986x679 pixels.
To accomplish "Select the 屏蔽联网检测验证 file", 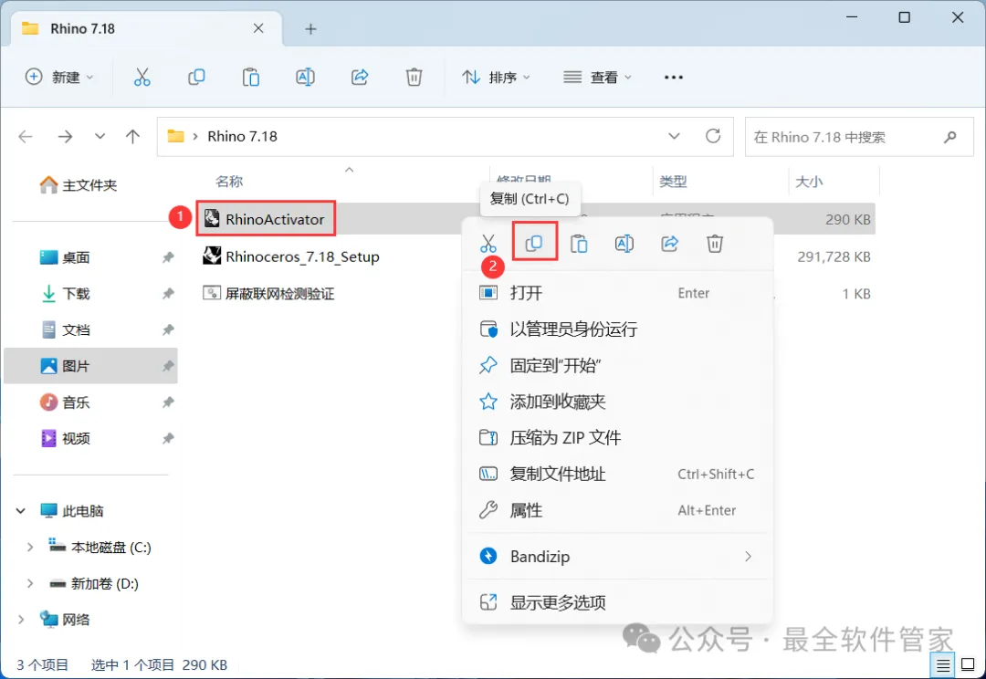I will click(x=268, y=294).
